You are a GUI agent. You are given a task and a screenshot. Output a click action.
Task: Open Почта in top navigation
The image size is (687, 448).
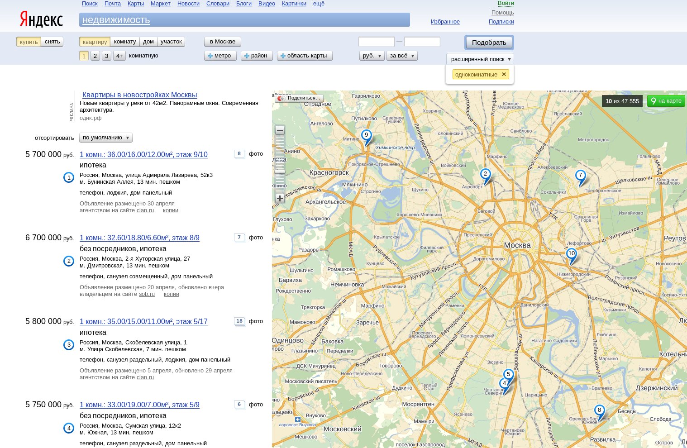tap(113, 4)
